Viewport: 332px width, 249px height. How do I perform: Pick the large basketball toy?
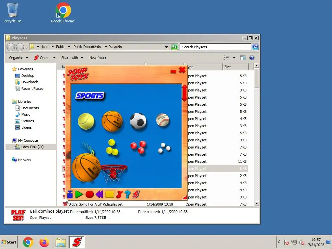tap(86, 168)
